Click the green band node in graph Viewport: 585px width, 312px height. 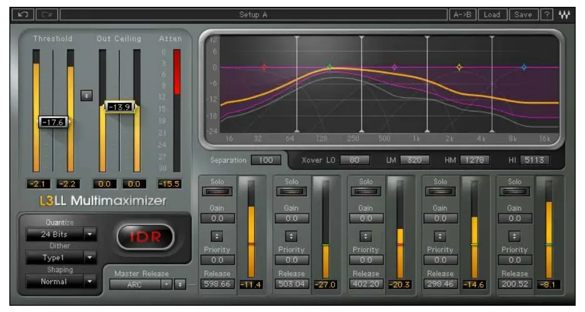330,67
